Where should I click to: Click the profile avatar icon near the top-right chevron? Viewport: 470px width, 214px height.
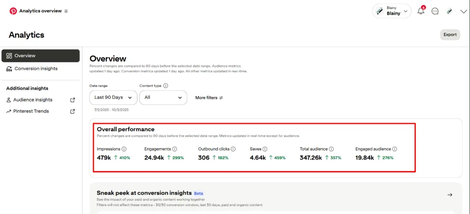(449, 11)
